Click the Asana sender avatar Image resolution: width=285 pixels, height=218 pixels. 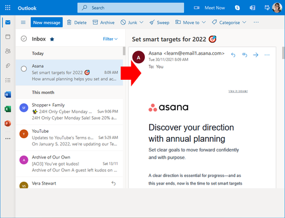coord(138,57)
